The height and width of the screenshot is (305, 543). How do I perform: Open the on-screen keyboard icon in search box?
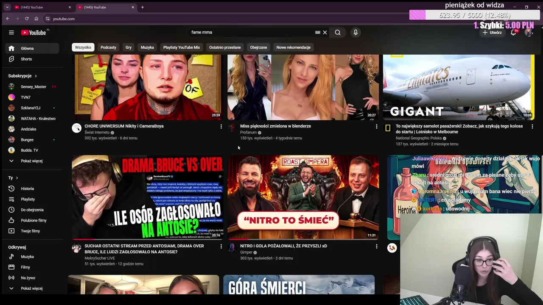[x=317, y=32]
